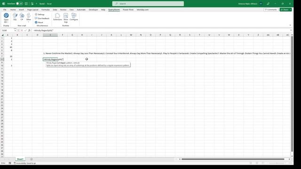Select row 6 header
Viewport: 301px width, 169px height.
2,53
